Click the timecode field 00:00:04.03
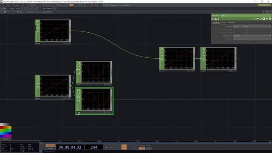Image resolution: width=272 pixels, height=153 pixels. click(x=70, y=147)
